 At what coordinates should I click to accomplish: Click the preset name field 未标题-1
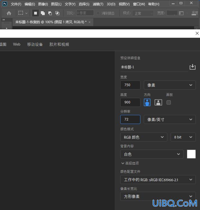click(x=154, y=67)
